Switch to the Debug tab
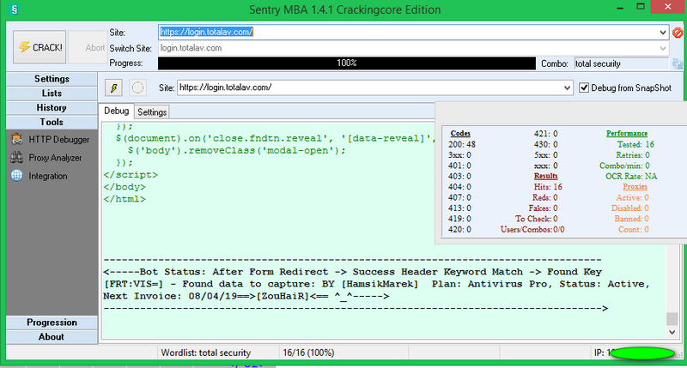Viewport: 687px width, 368px height. [x=116, y=112]
